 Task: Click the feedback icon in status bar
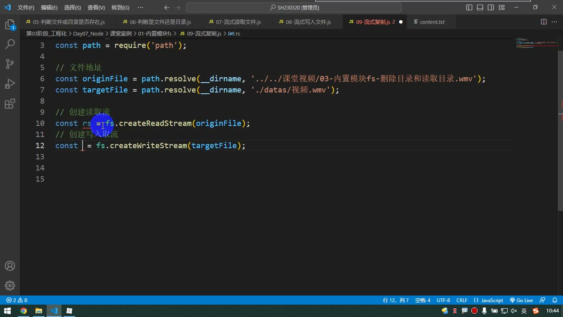(x=543, y=300)
